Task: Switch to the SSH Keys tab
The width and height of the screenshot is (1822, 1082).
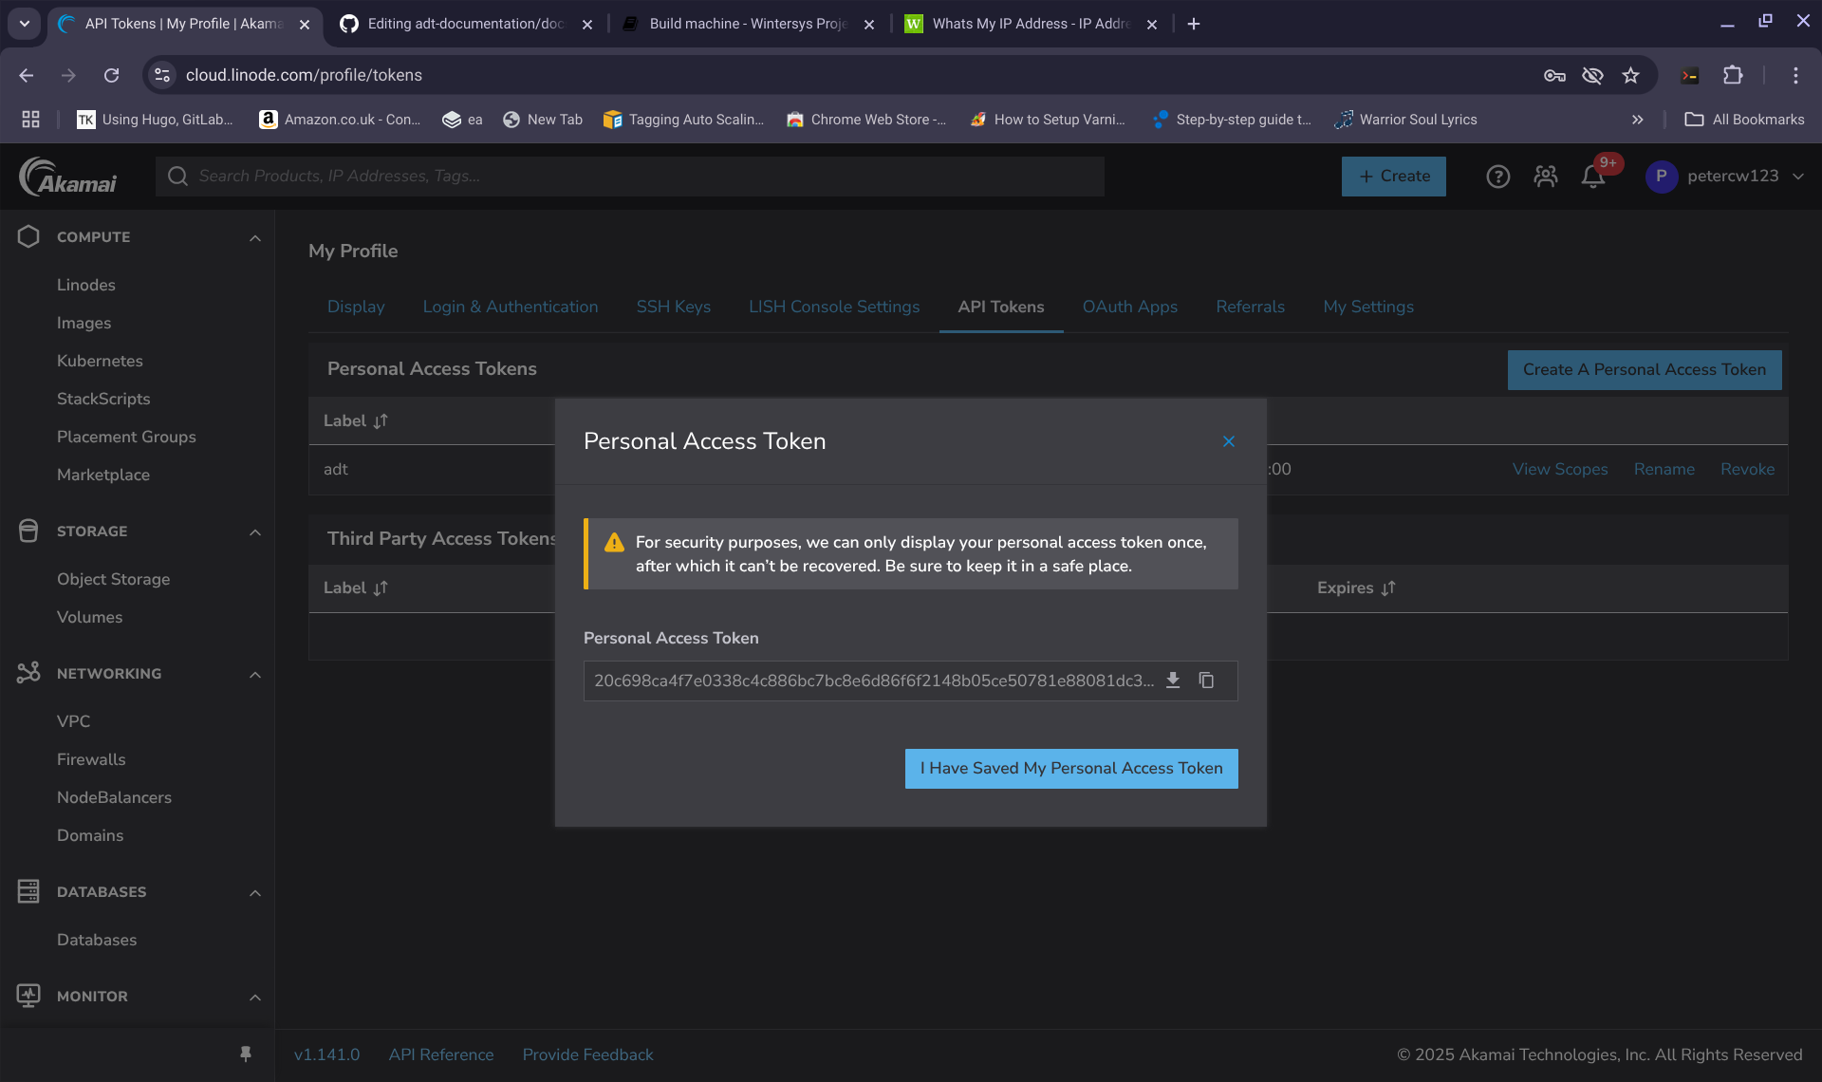Action: tap(673, 307)
